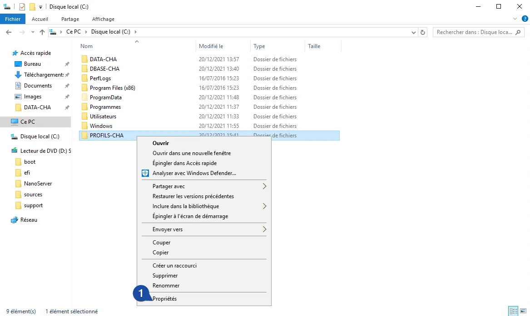Image resolution: width=530 pixels, height=316 pixels.
Task: Expand the ribbon with the chevron
Action: (x=515, y=19)
